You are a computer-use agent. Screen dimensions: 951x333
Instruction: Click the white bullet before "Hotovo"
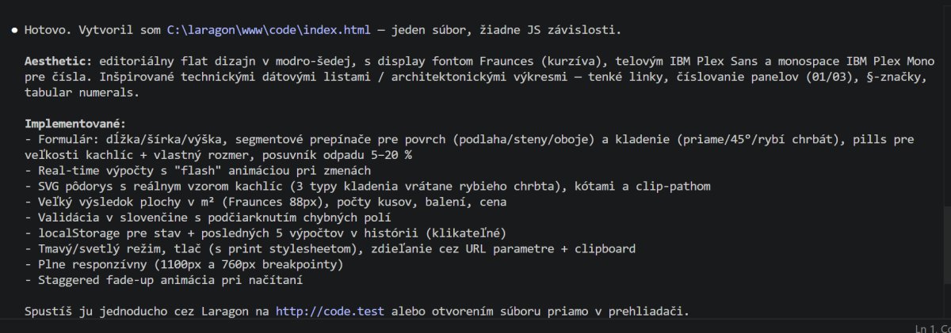pos(13,30)
